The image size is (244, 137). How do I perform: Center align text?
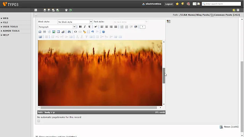107,27
